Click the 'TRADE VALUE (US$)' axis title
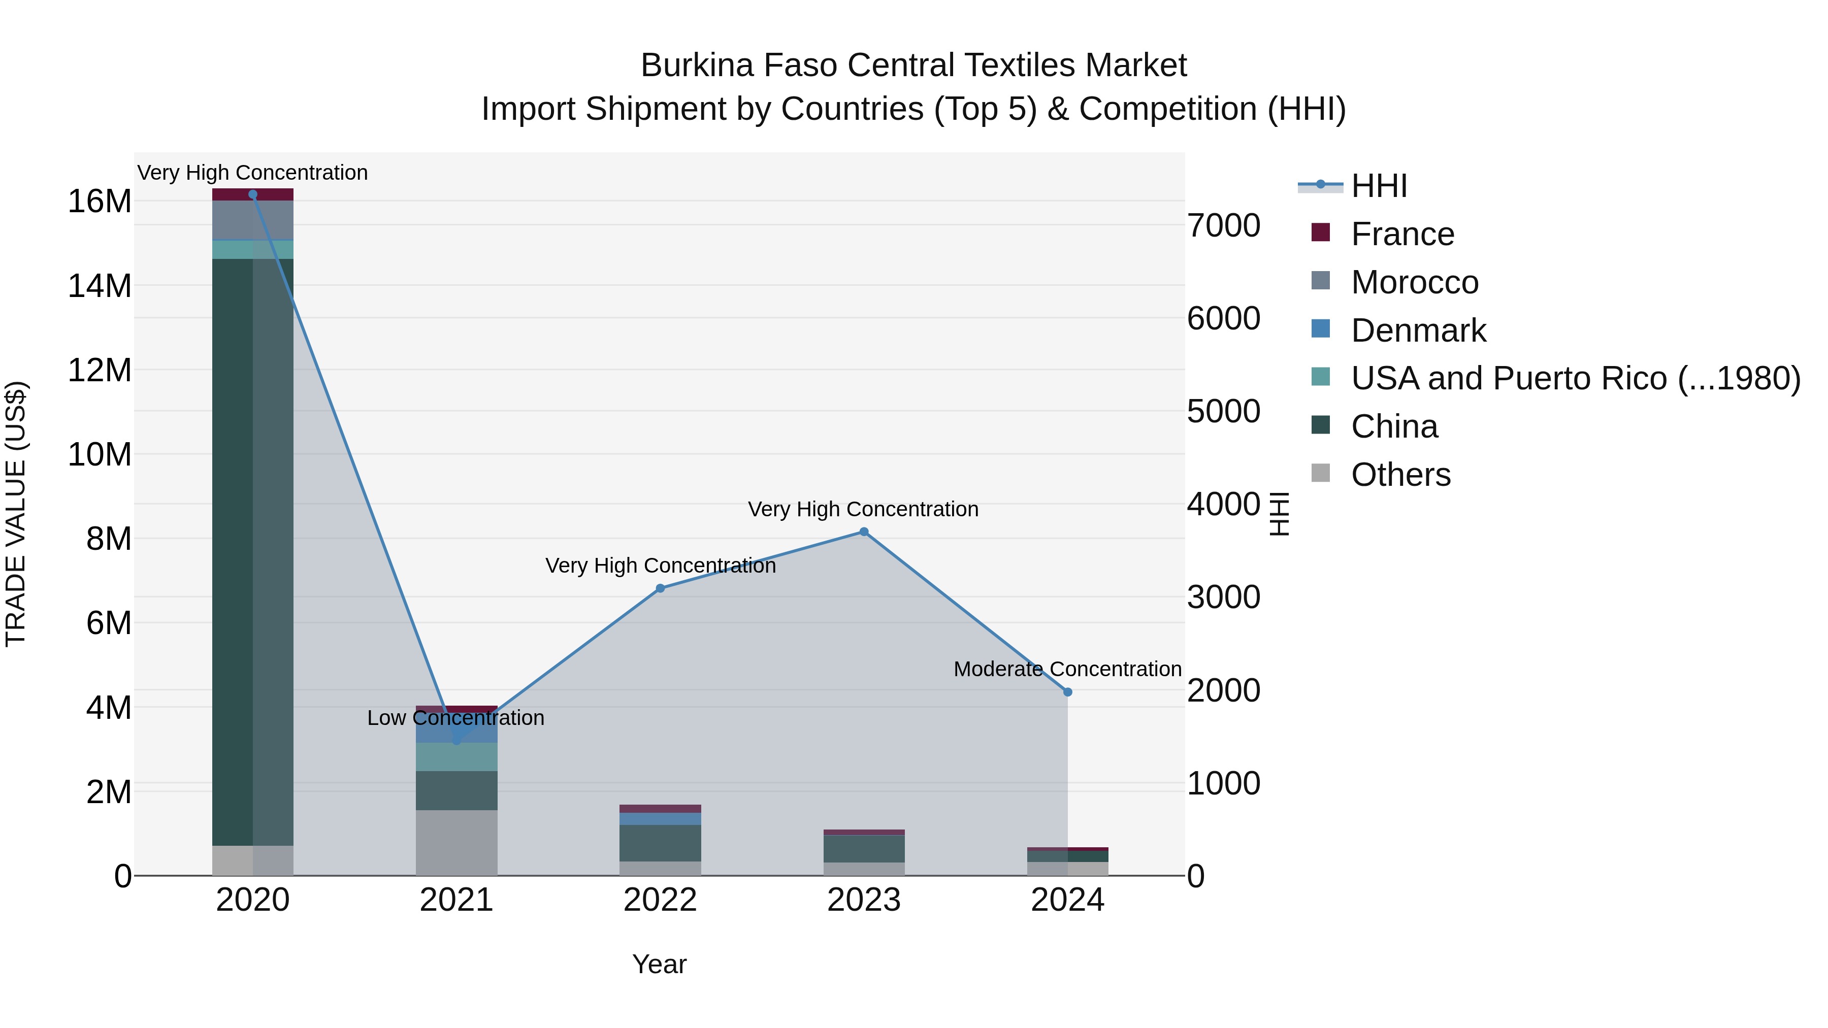This screenshot has width=1828, height=1028. 16,514
